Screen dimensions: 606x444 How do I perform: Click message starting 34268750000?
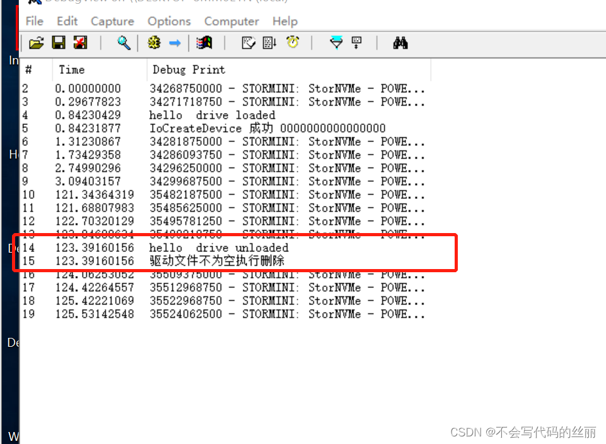click(x=287, y=88)
